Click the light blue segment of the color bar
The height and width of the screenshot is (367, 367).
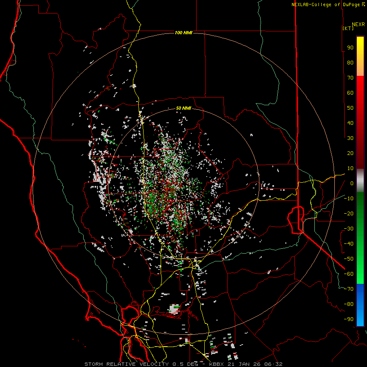click(360, 318)
